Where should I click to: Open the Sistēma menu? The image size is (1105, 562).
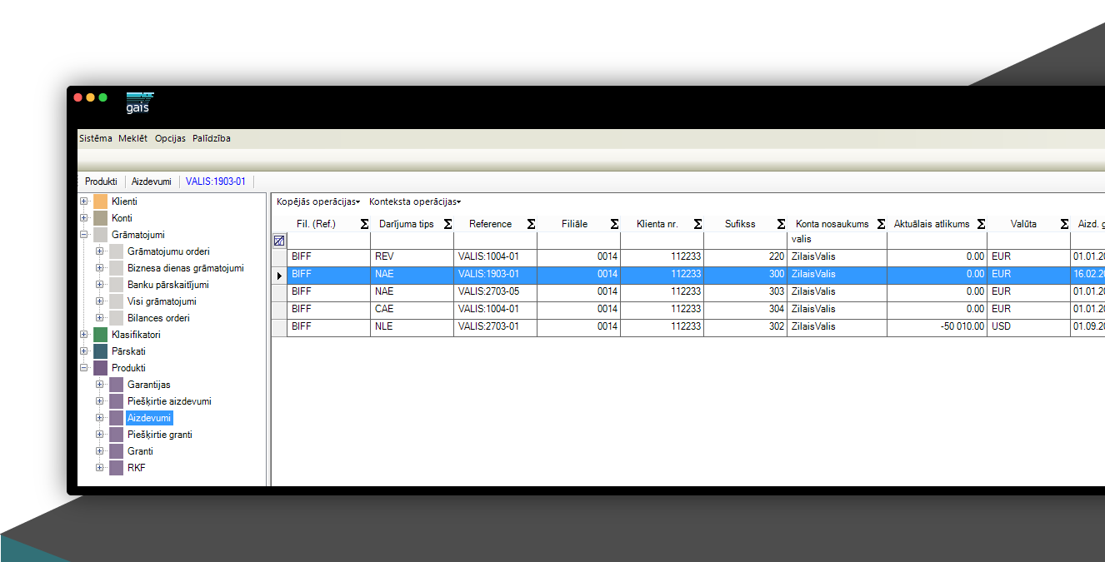96,138
